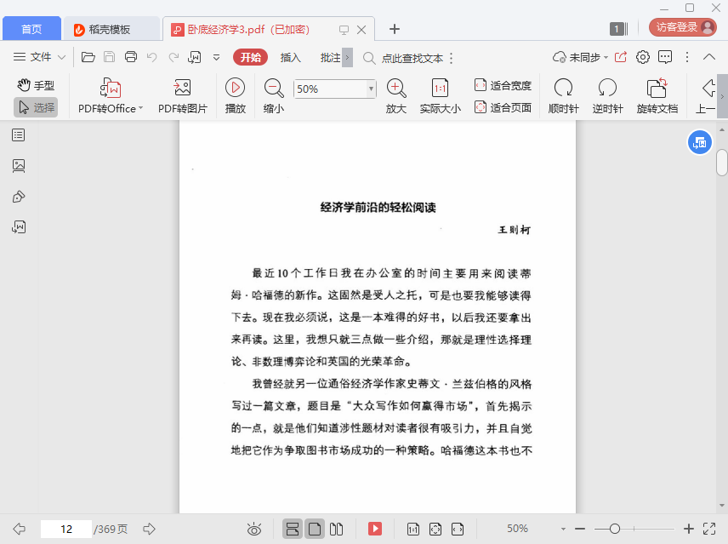Switch to the 插入 ribbon tab

[x=291, y=58]
